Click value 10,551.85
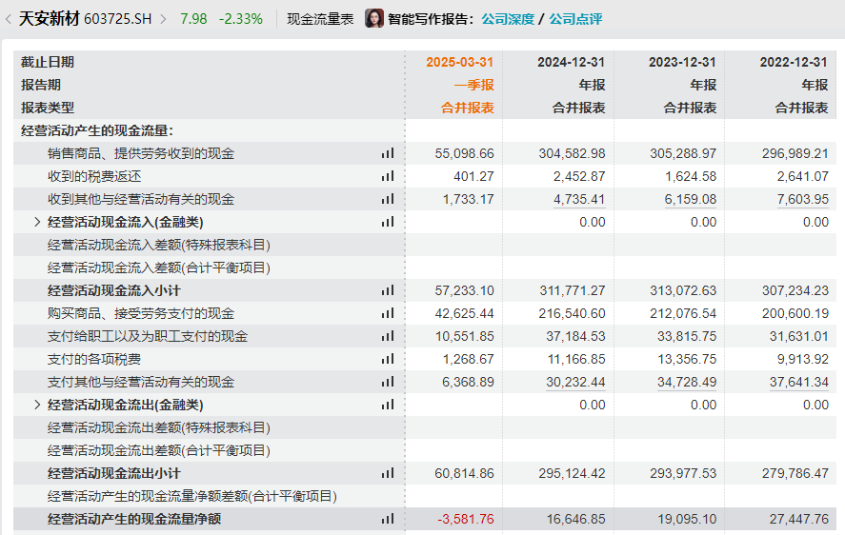Screen dimensions: 845x535 click(465, 336)
